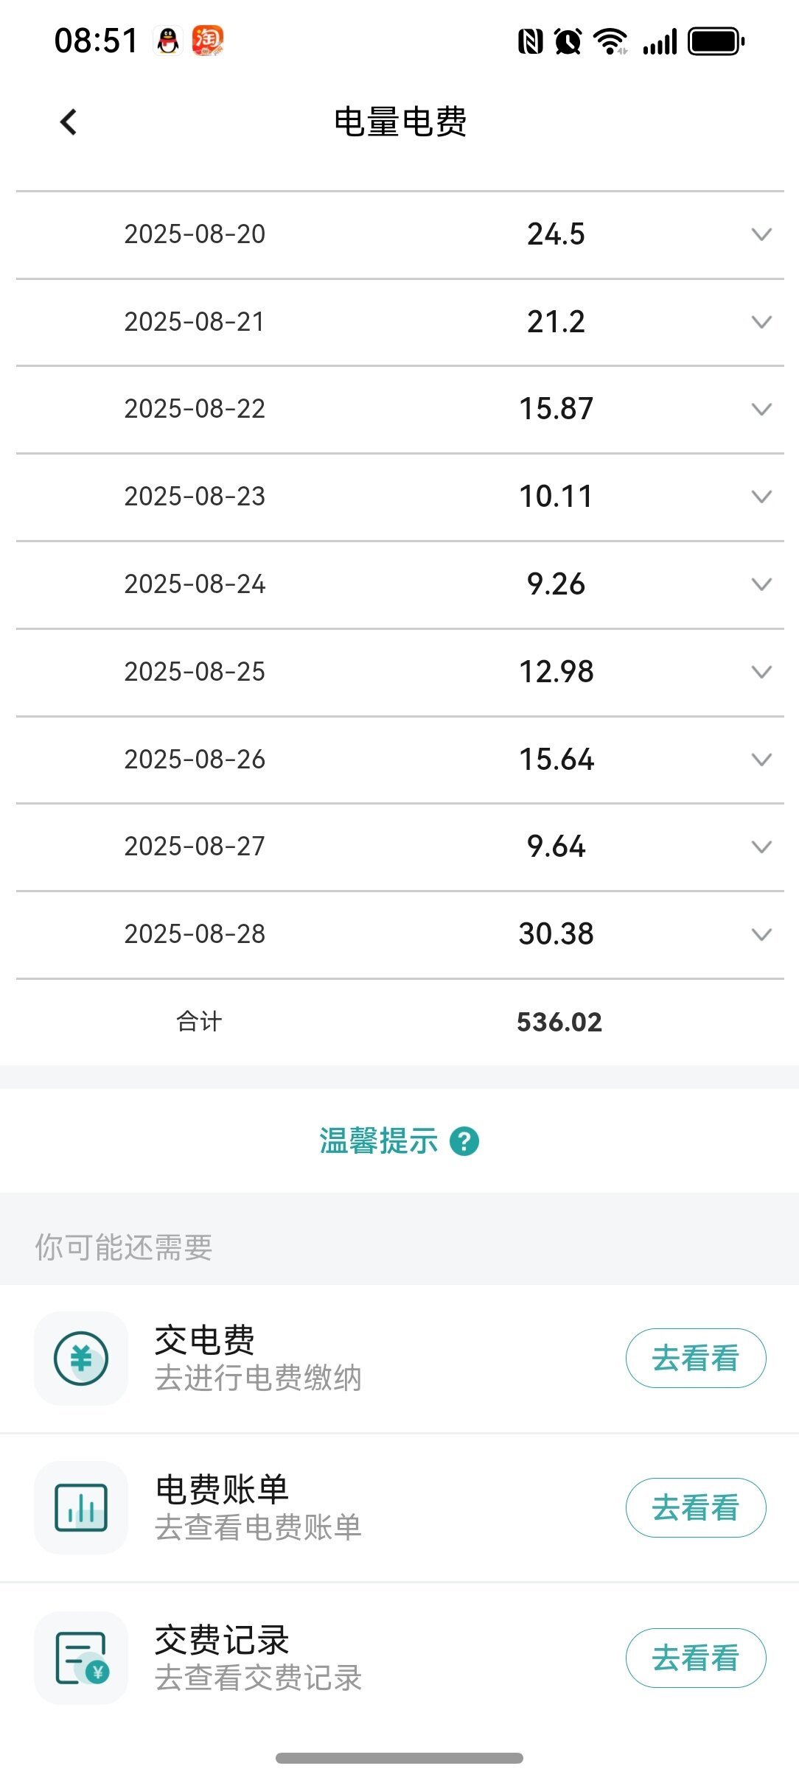Open 去看看 for 电费账单
The width and height of the screenshot is (799, 1777).
[695, 1507]
